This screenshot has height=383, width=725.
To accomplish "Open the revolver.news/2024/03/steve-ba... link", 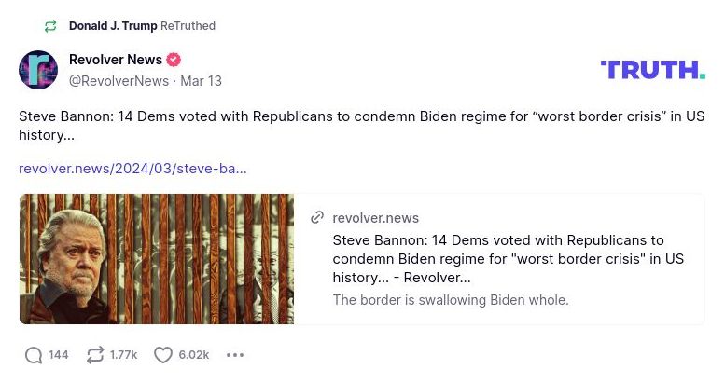I will tap(132, 169).
